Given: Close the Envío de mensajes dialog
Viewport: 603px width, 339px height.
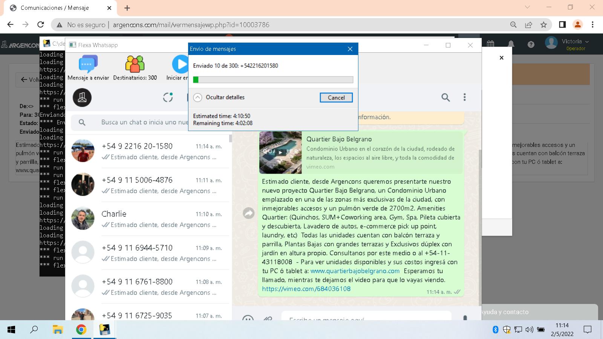Looking at the screenshot, I should click(350, 49).
